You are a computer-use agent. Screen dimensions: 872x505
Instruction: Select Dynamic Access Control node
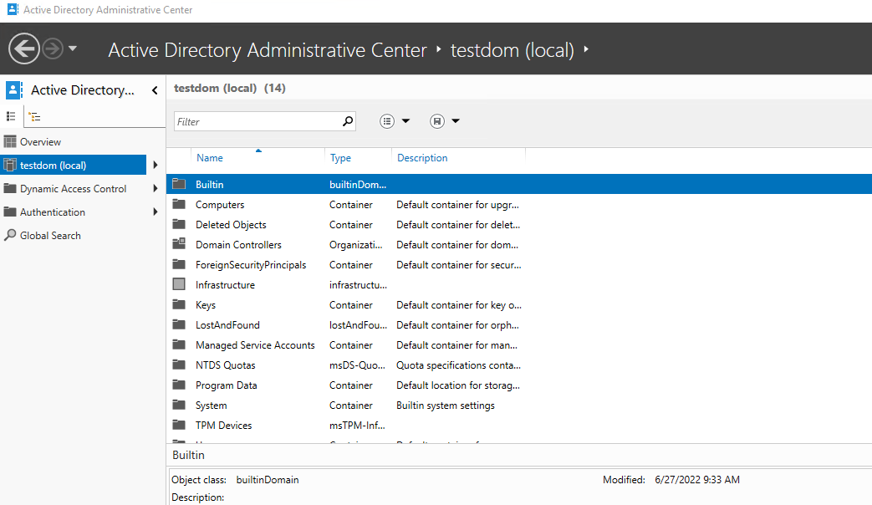point(73,189)
